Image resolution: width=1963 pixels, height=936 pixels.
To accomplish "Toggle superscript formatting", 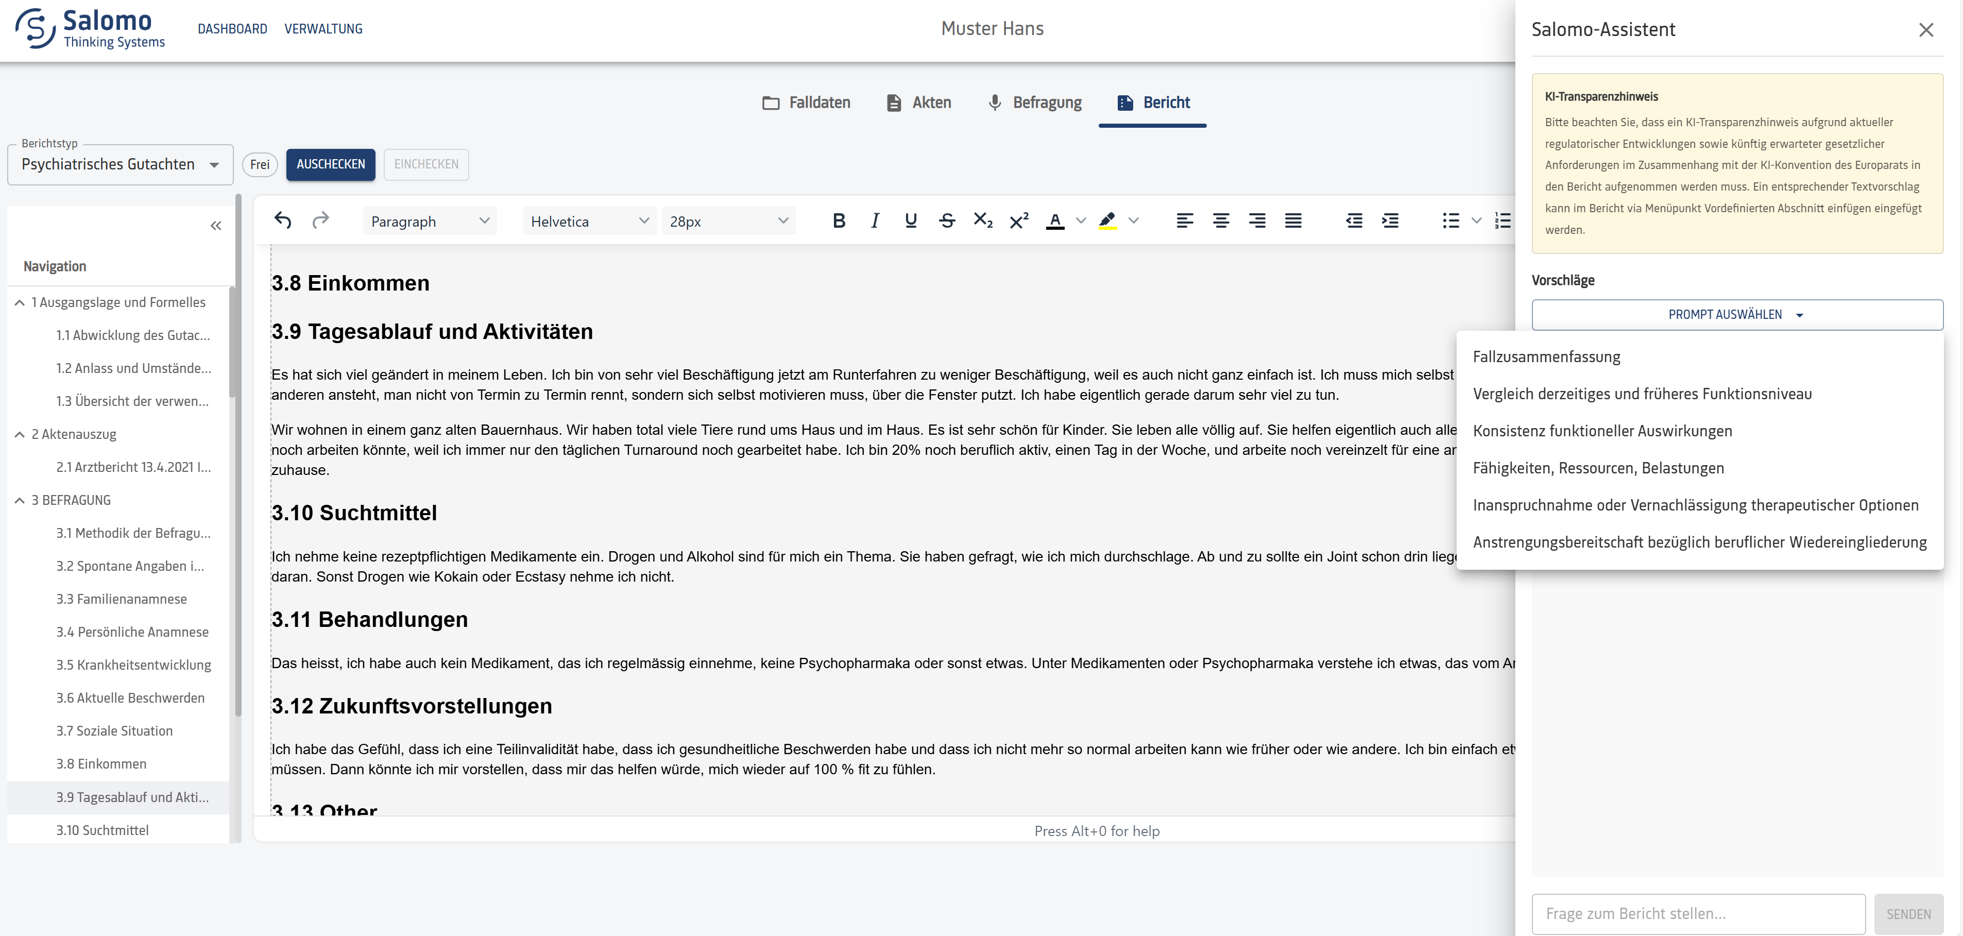I will [1019, 221].
